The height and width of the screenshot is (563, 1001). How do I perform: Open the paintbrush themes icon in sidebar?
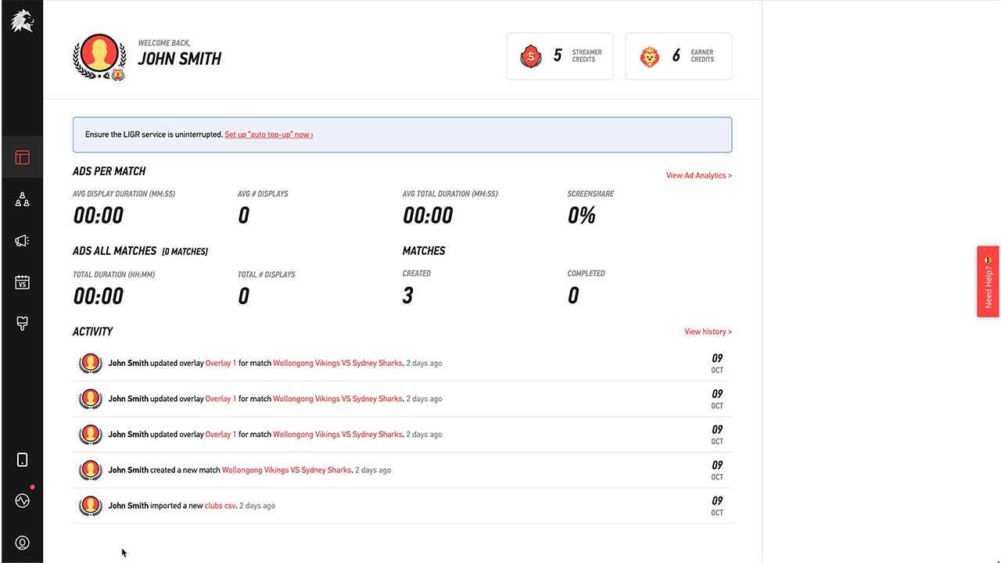22,323
